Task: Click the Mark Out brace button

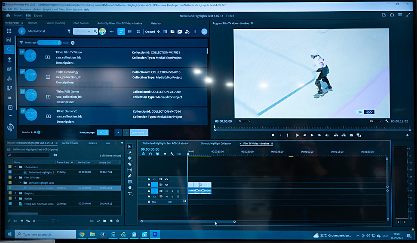Action: 288,135
